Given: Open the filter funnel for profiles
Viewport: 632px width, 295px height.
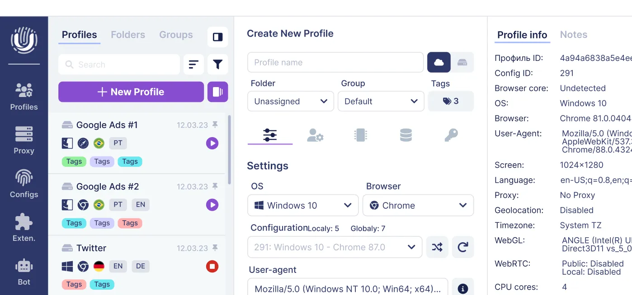Looking at the screenshot, I should (x=217, y=65).
